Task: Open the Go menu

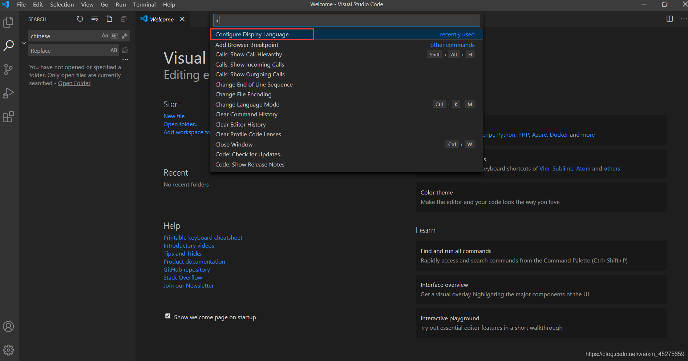Action: click(x=104, y=4)
